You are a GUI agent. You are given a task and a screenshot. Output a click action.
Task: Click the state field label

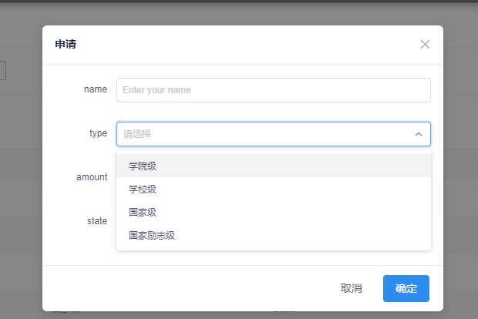coord(97,221)
